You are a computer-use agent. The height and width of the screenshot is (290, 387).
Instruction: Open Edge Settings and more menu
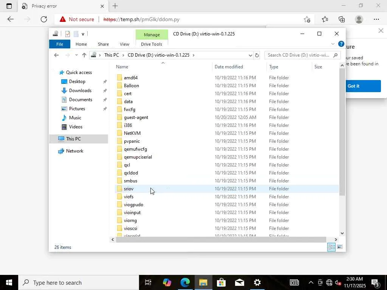click(x=376, y=19)
